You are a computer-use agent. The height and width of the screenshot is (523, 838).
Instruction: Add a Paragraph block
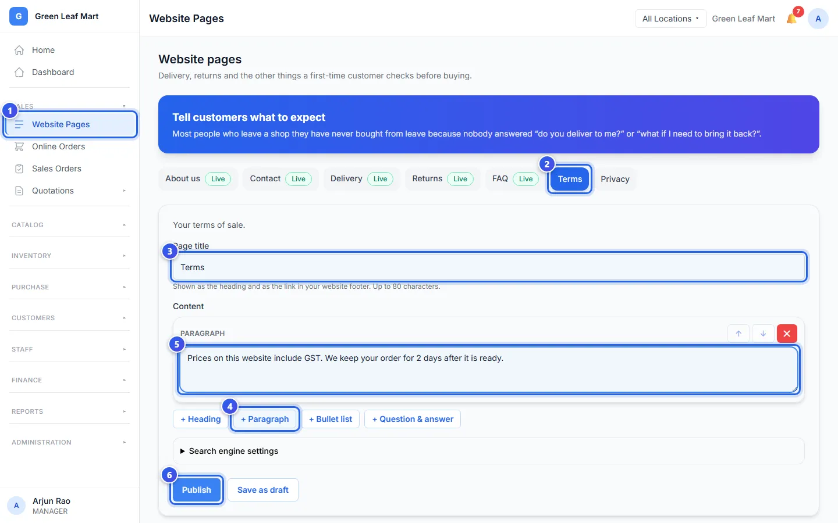click(265, 419)
